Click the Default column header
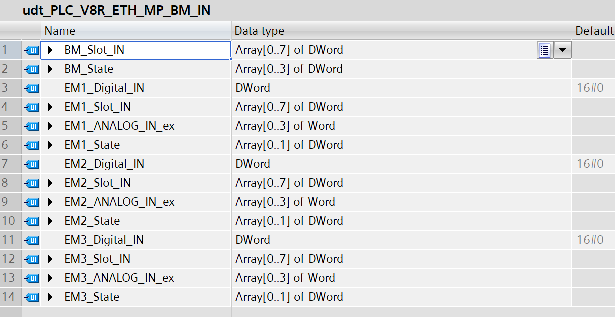 tap(594, 31)
